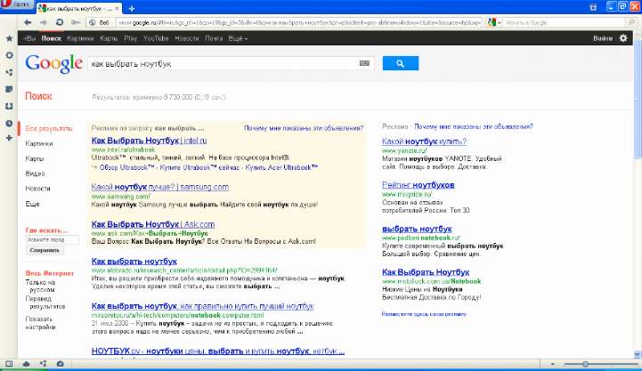Open a new tab with the plus icon

pos(132,8)
